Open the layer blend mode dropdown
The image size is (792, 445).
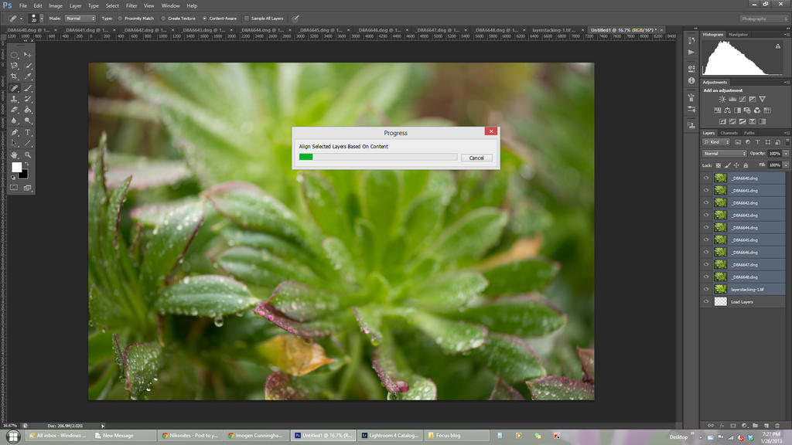pyautogui.click(x=724, y=153)
